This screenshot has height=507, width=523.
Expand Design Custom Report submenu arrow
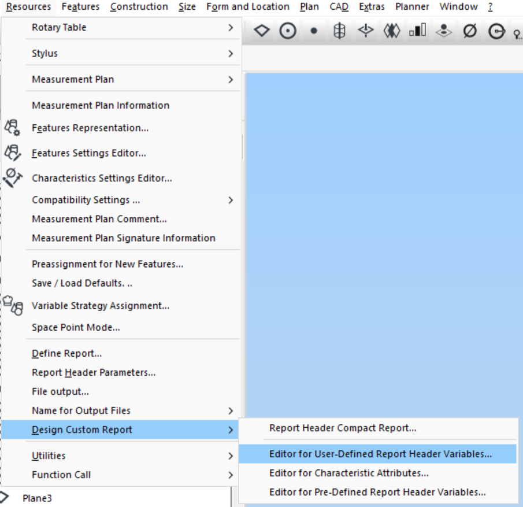[x=231, y=430]
